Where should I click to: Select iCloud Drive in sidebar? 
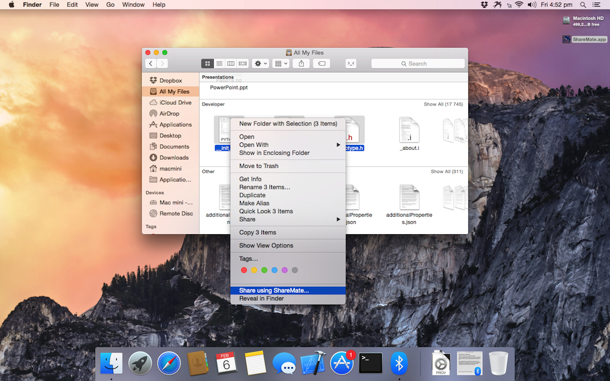coord(171,102)
